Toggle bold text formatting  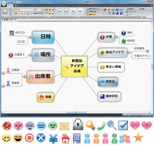click(16, 13)
